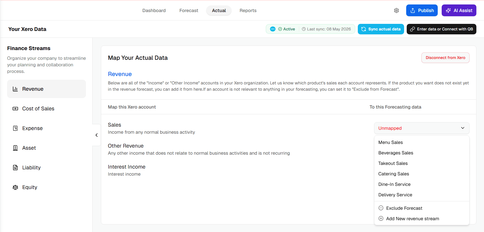Switch to the Forecast tab

tap(189, 10)
